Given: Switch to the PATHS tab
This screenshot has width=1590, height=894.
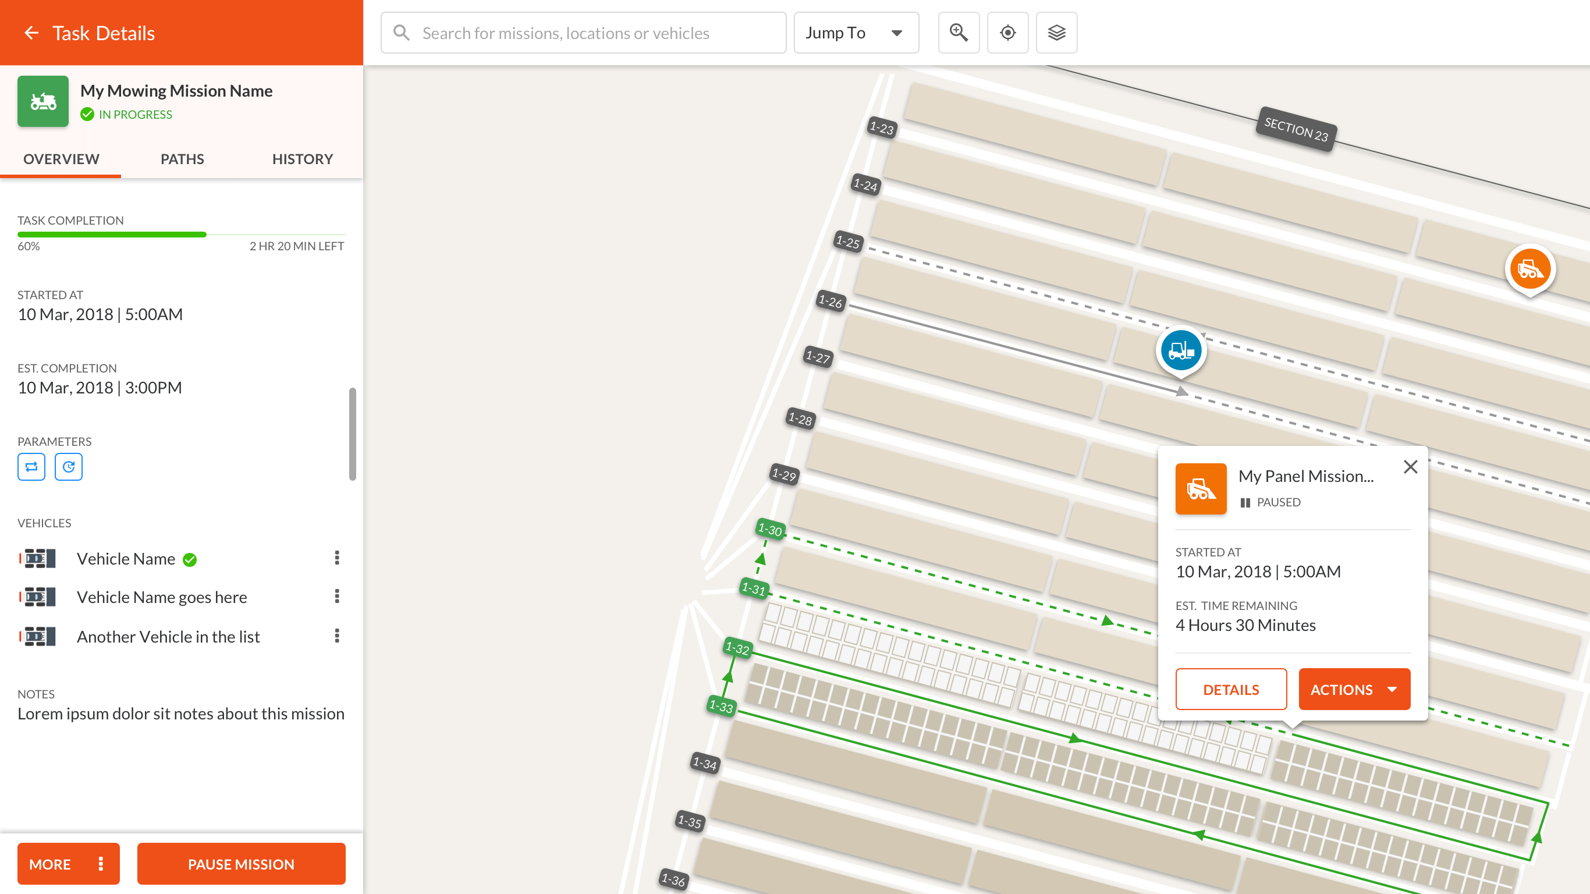Looking at the screenshot, I should (x=182, y=159).
